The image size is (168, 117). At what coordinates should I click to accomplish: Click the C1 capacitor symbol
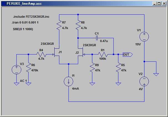(97, 38)
